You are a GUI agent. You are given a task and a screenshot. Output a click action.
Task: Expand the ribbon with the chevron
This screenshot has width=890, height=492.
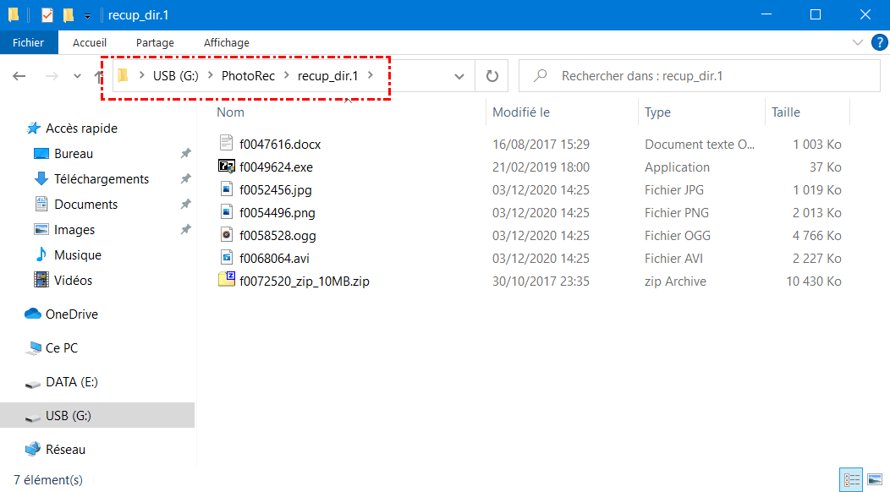[x=858, y=42]
